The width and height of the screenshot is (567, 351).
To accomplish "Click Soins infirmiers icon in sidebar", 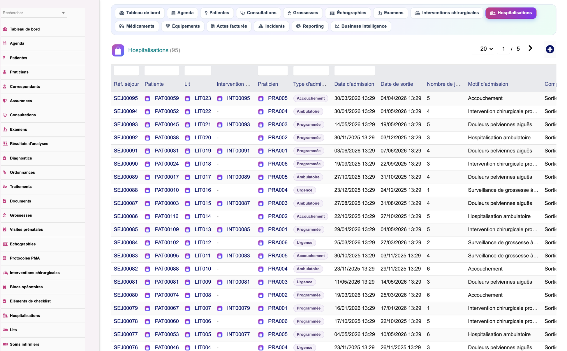I will tap(5, 344).
